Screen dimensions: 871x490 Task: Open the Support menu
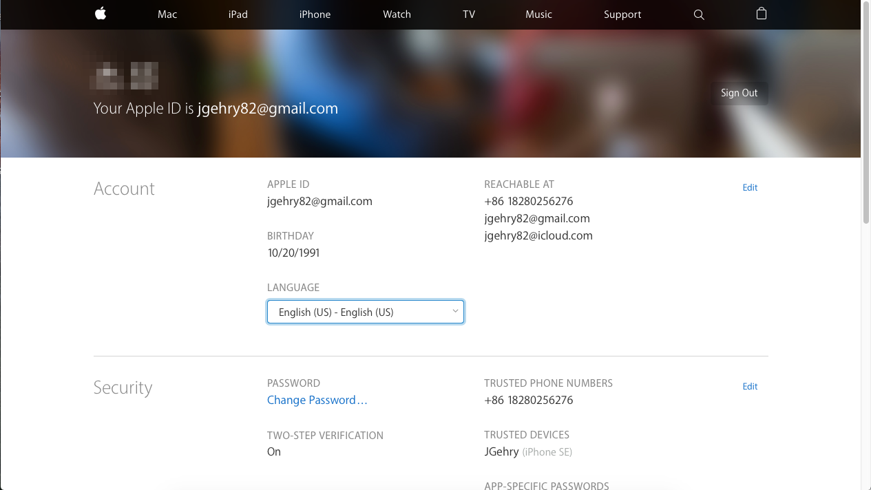coord(622,14)
